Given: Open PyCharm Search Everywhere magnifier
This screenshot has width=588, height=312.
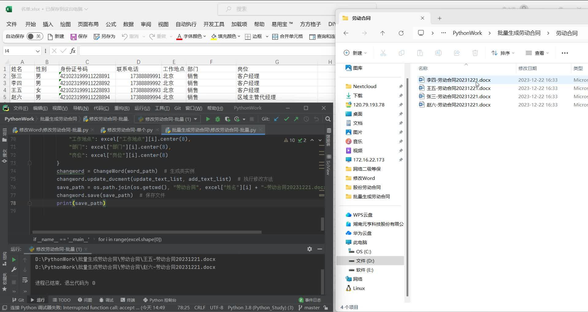Looking at the screenshot, I should click(328, 119).
